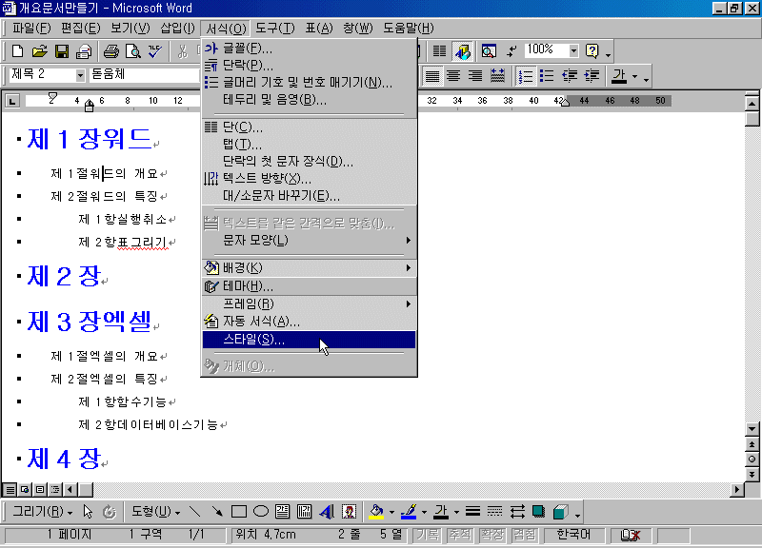Open the Dash Style picker

click(494, 512)
